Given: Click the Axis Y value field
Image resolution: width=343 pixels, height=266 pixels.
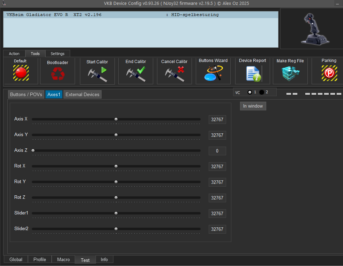Looking at the screenshot, I should 217,135.
